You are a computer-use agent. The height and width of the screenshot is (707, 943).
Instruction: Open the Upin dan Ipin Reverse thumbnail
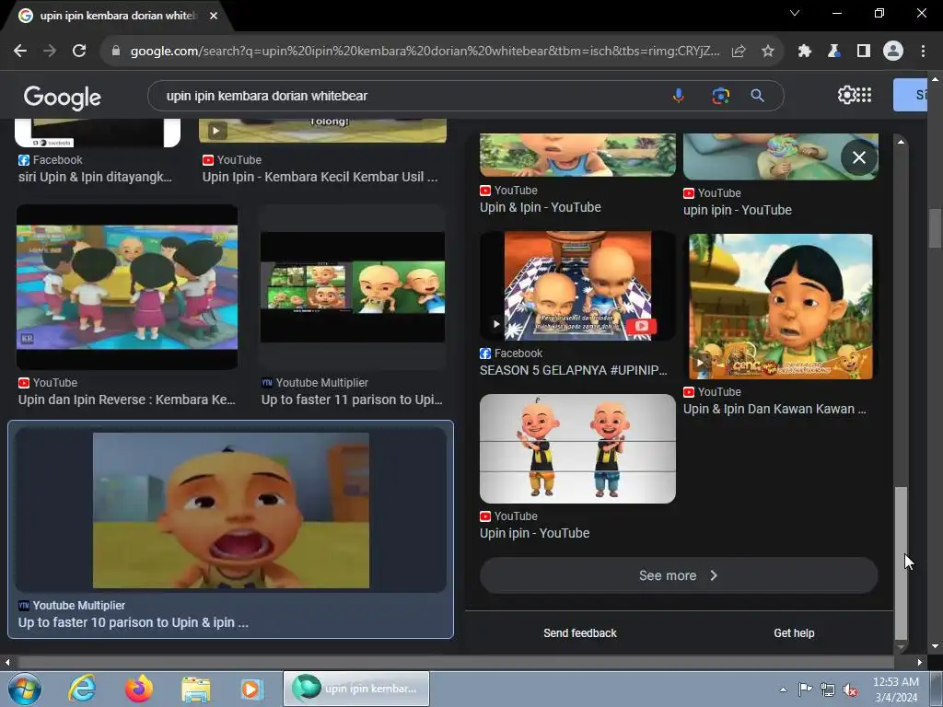127,287
